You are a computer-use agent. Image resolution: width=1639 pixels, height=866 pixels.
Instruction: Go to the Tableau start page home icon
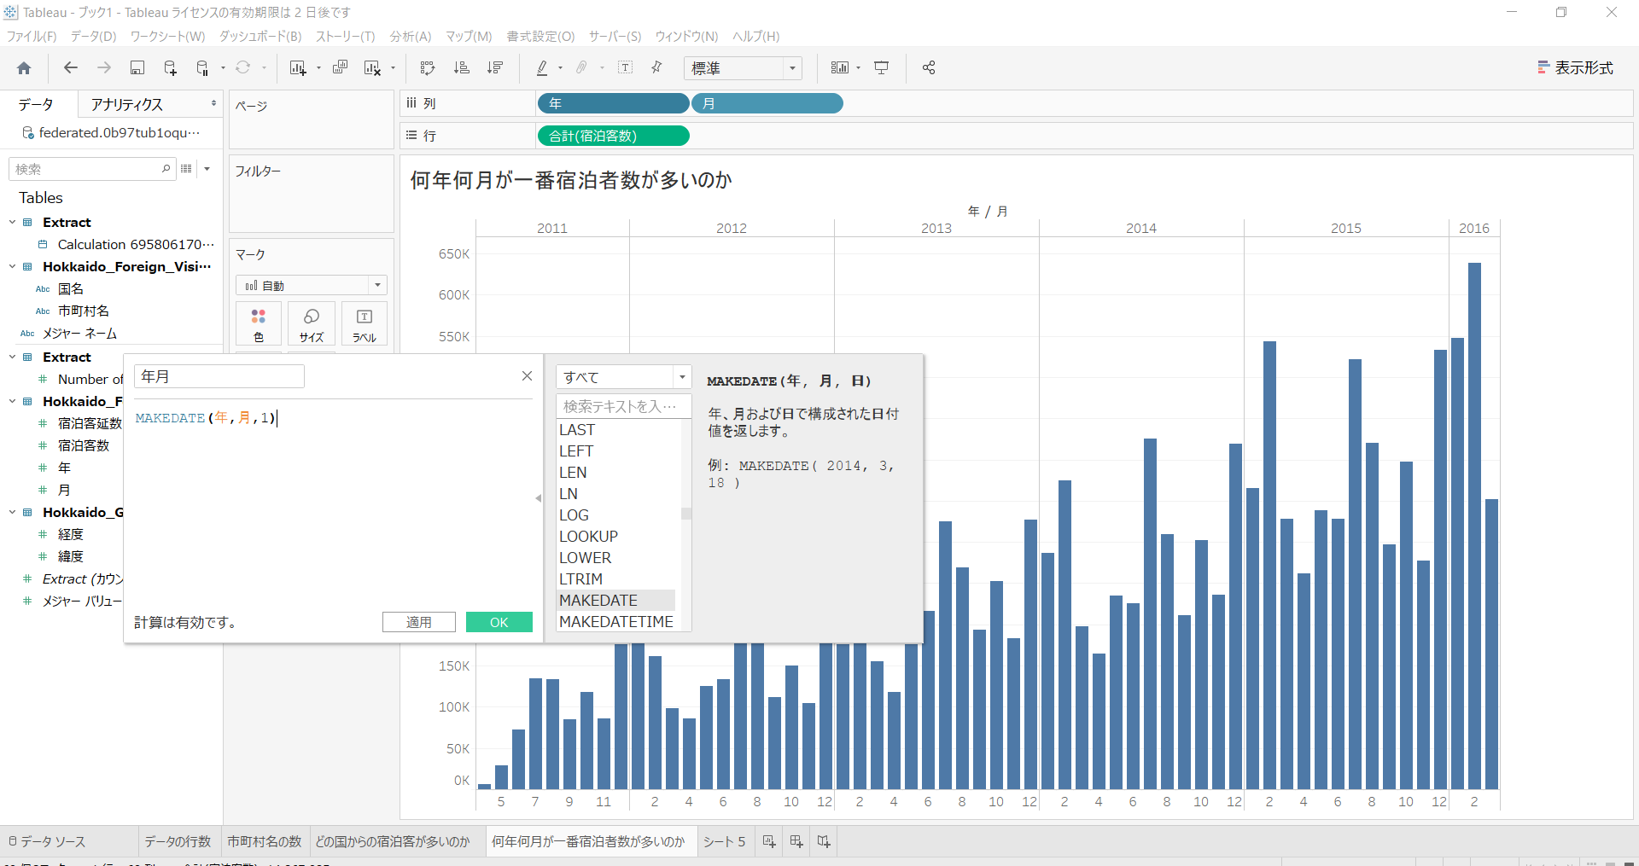[24, 68]
